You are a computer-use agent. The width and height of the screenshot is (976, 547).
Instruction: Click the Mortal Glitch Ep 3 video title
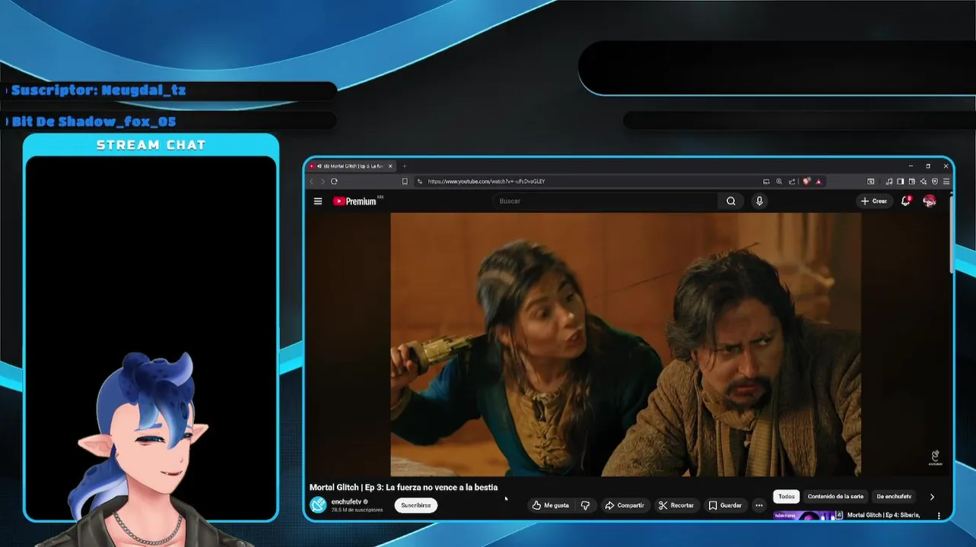[403, 488]
